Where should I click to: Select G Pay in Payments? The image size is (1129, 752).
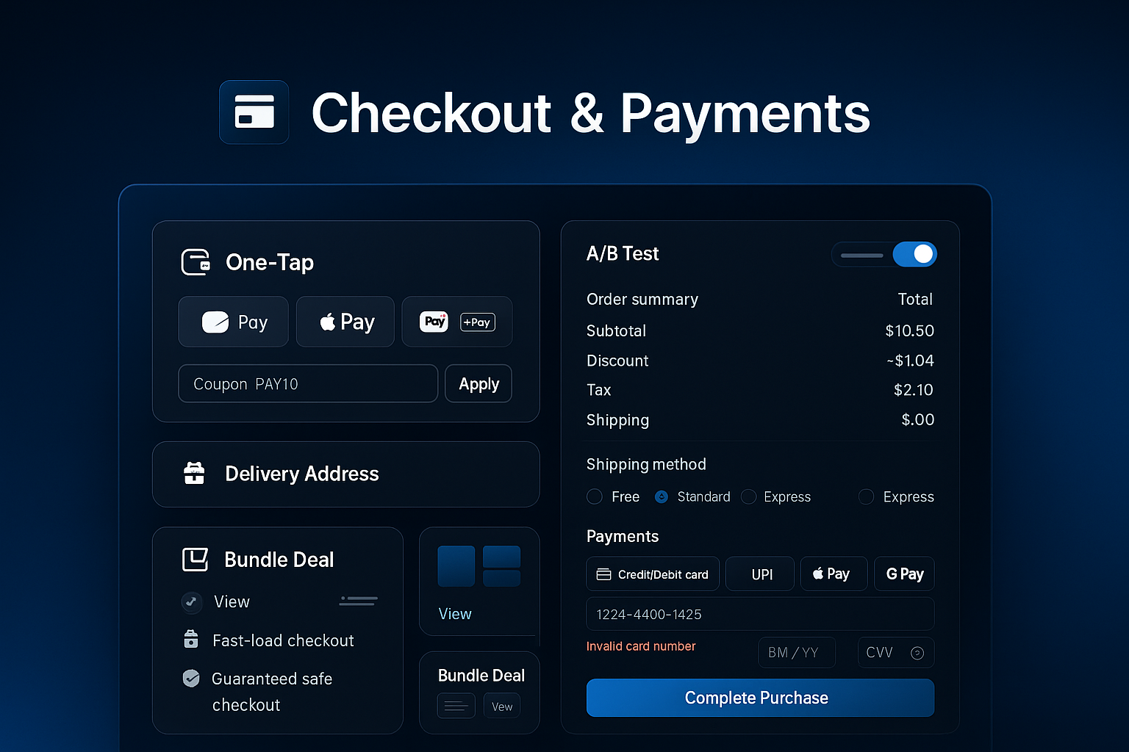coord(904,574)
